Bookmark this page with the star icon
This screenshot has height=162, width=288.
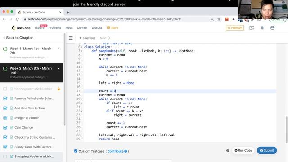(x=219, y=19)
